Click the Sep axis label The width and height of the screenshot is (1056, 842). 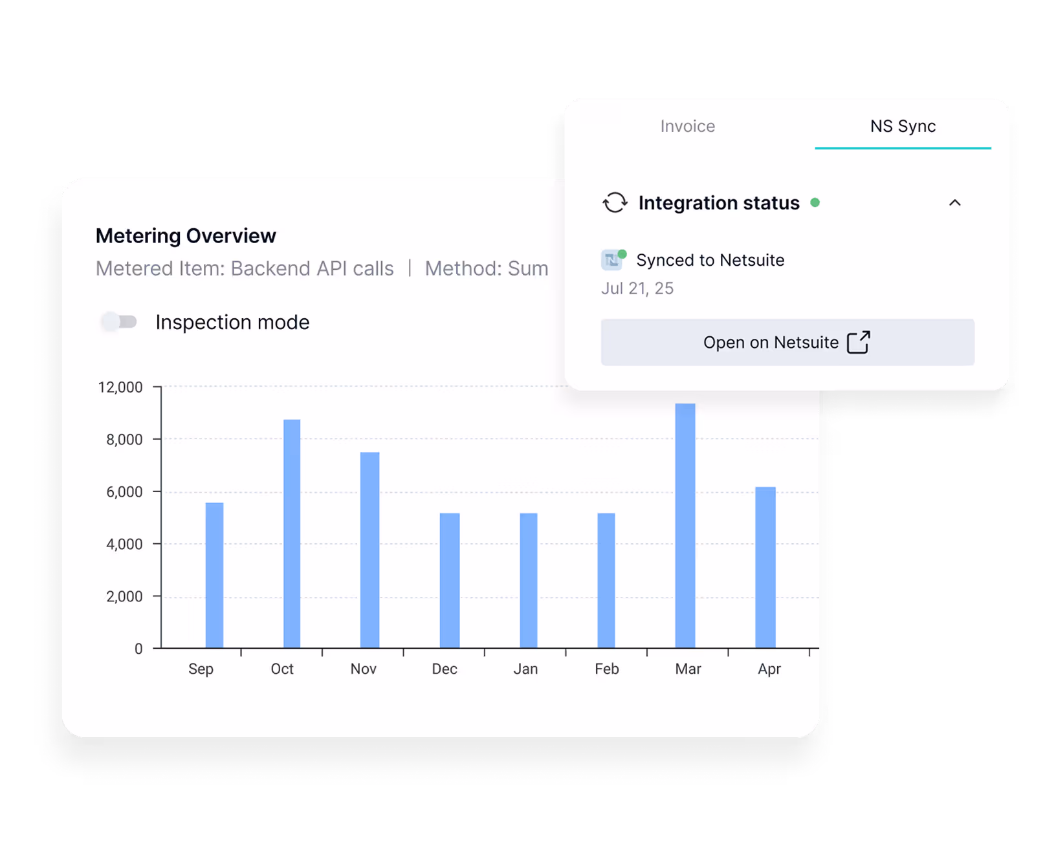point(201,669)
